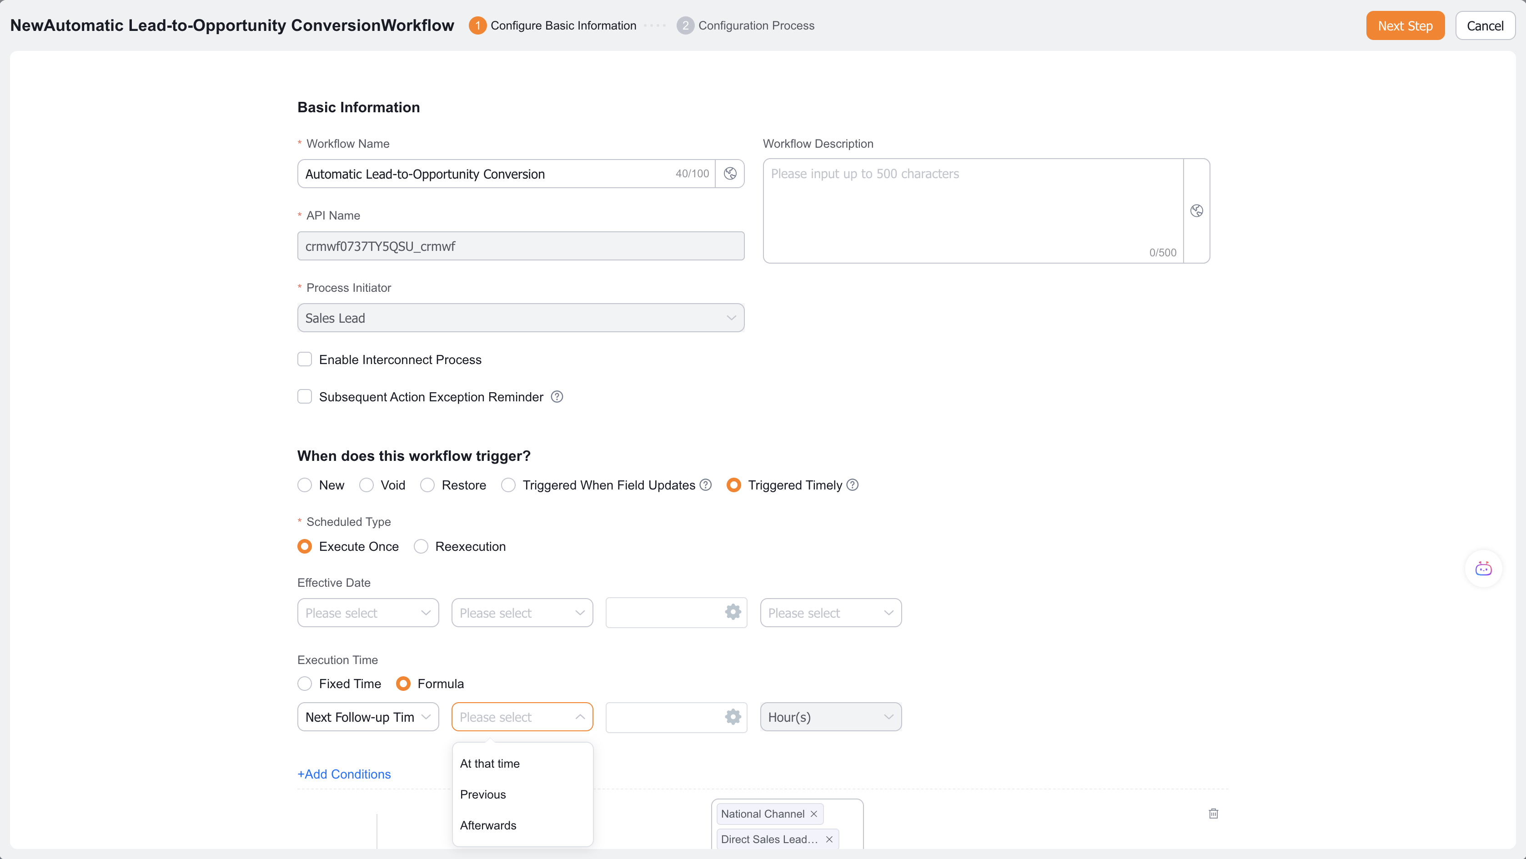The image size is (1526, 859).
Task: Click the API Name field
Action: tap(521, 246)
